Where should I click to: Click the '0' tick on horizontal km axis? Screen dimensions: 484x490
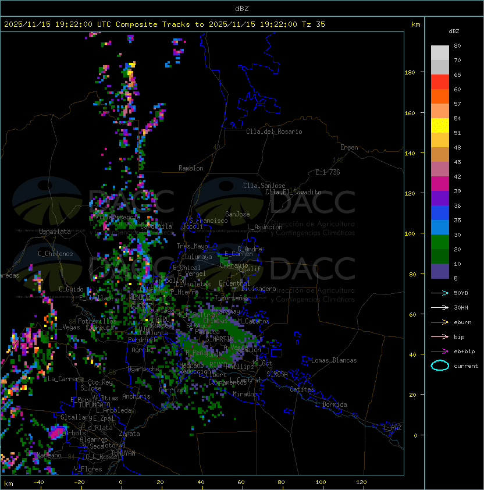(x=120, y=482)
